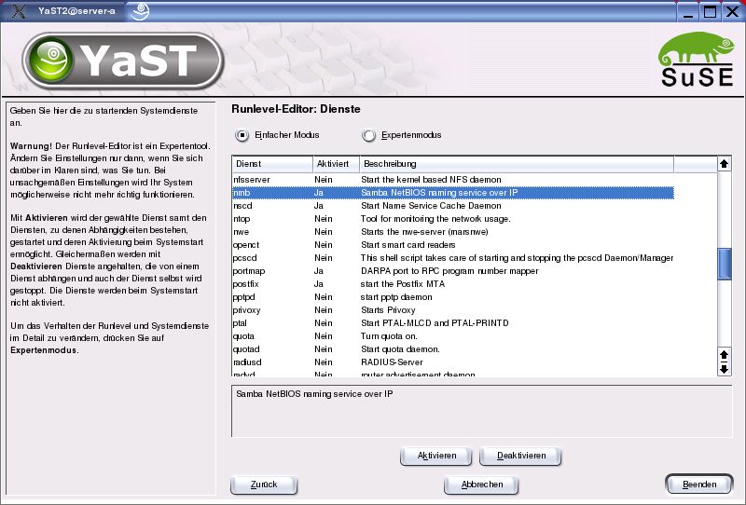
Task: Select the ntop service row
Action: pyautogui.click(x=453, y=219)
